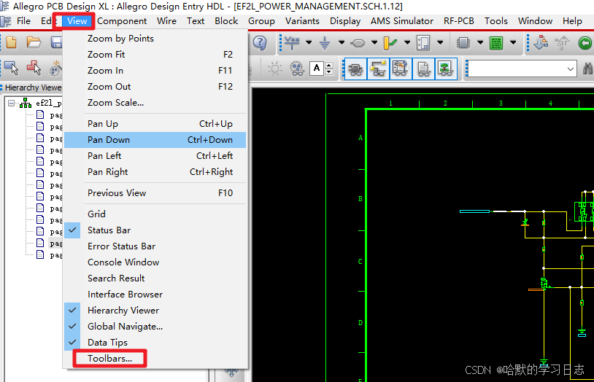This screenshot has width=594, height=382.
Task: Choose Previous View menu entry
Action: [x=155, y=192]
